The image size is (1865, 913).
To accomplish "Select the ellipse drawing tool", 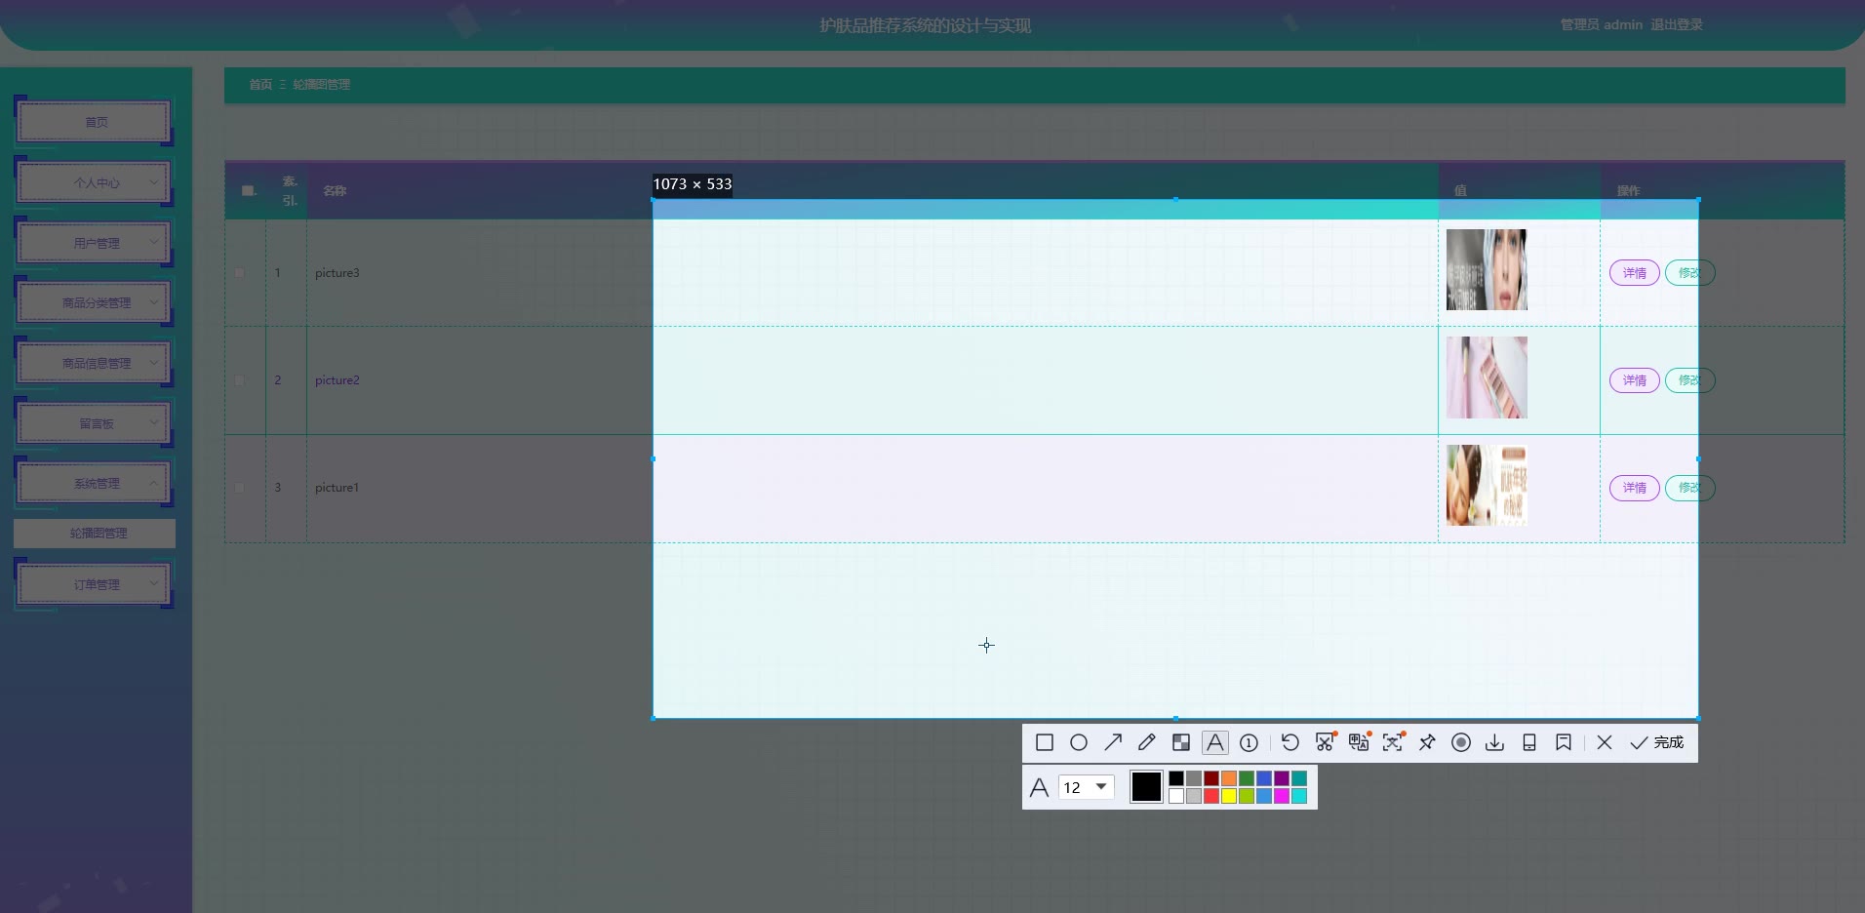I will pos(1078,742).
